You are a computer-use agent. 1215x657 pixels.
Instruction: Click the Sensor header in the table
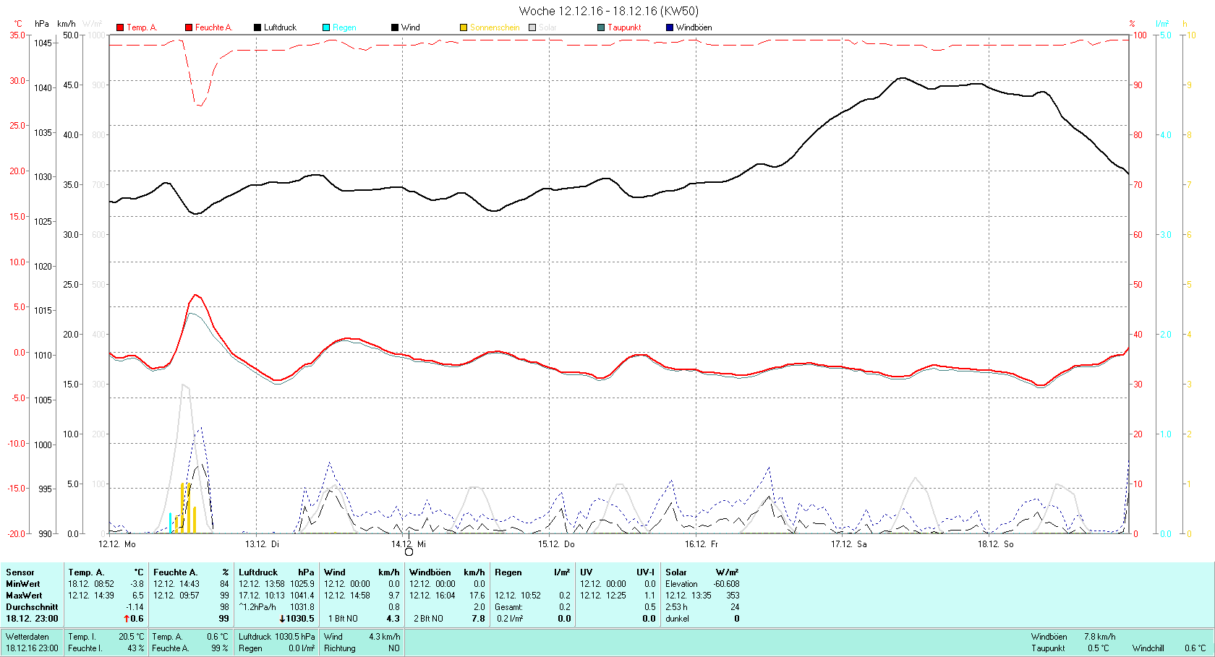point(20,572)
